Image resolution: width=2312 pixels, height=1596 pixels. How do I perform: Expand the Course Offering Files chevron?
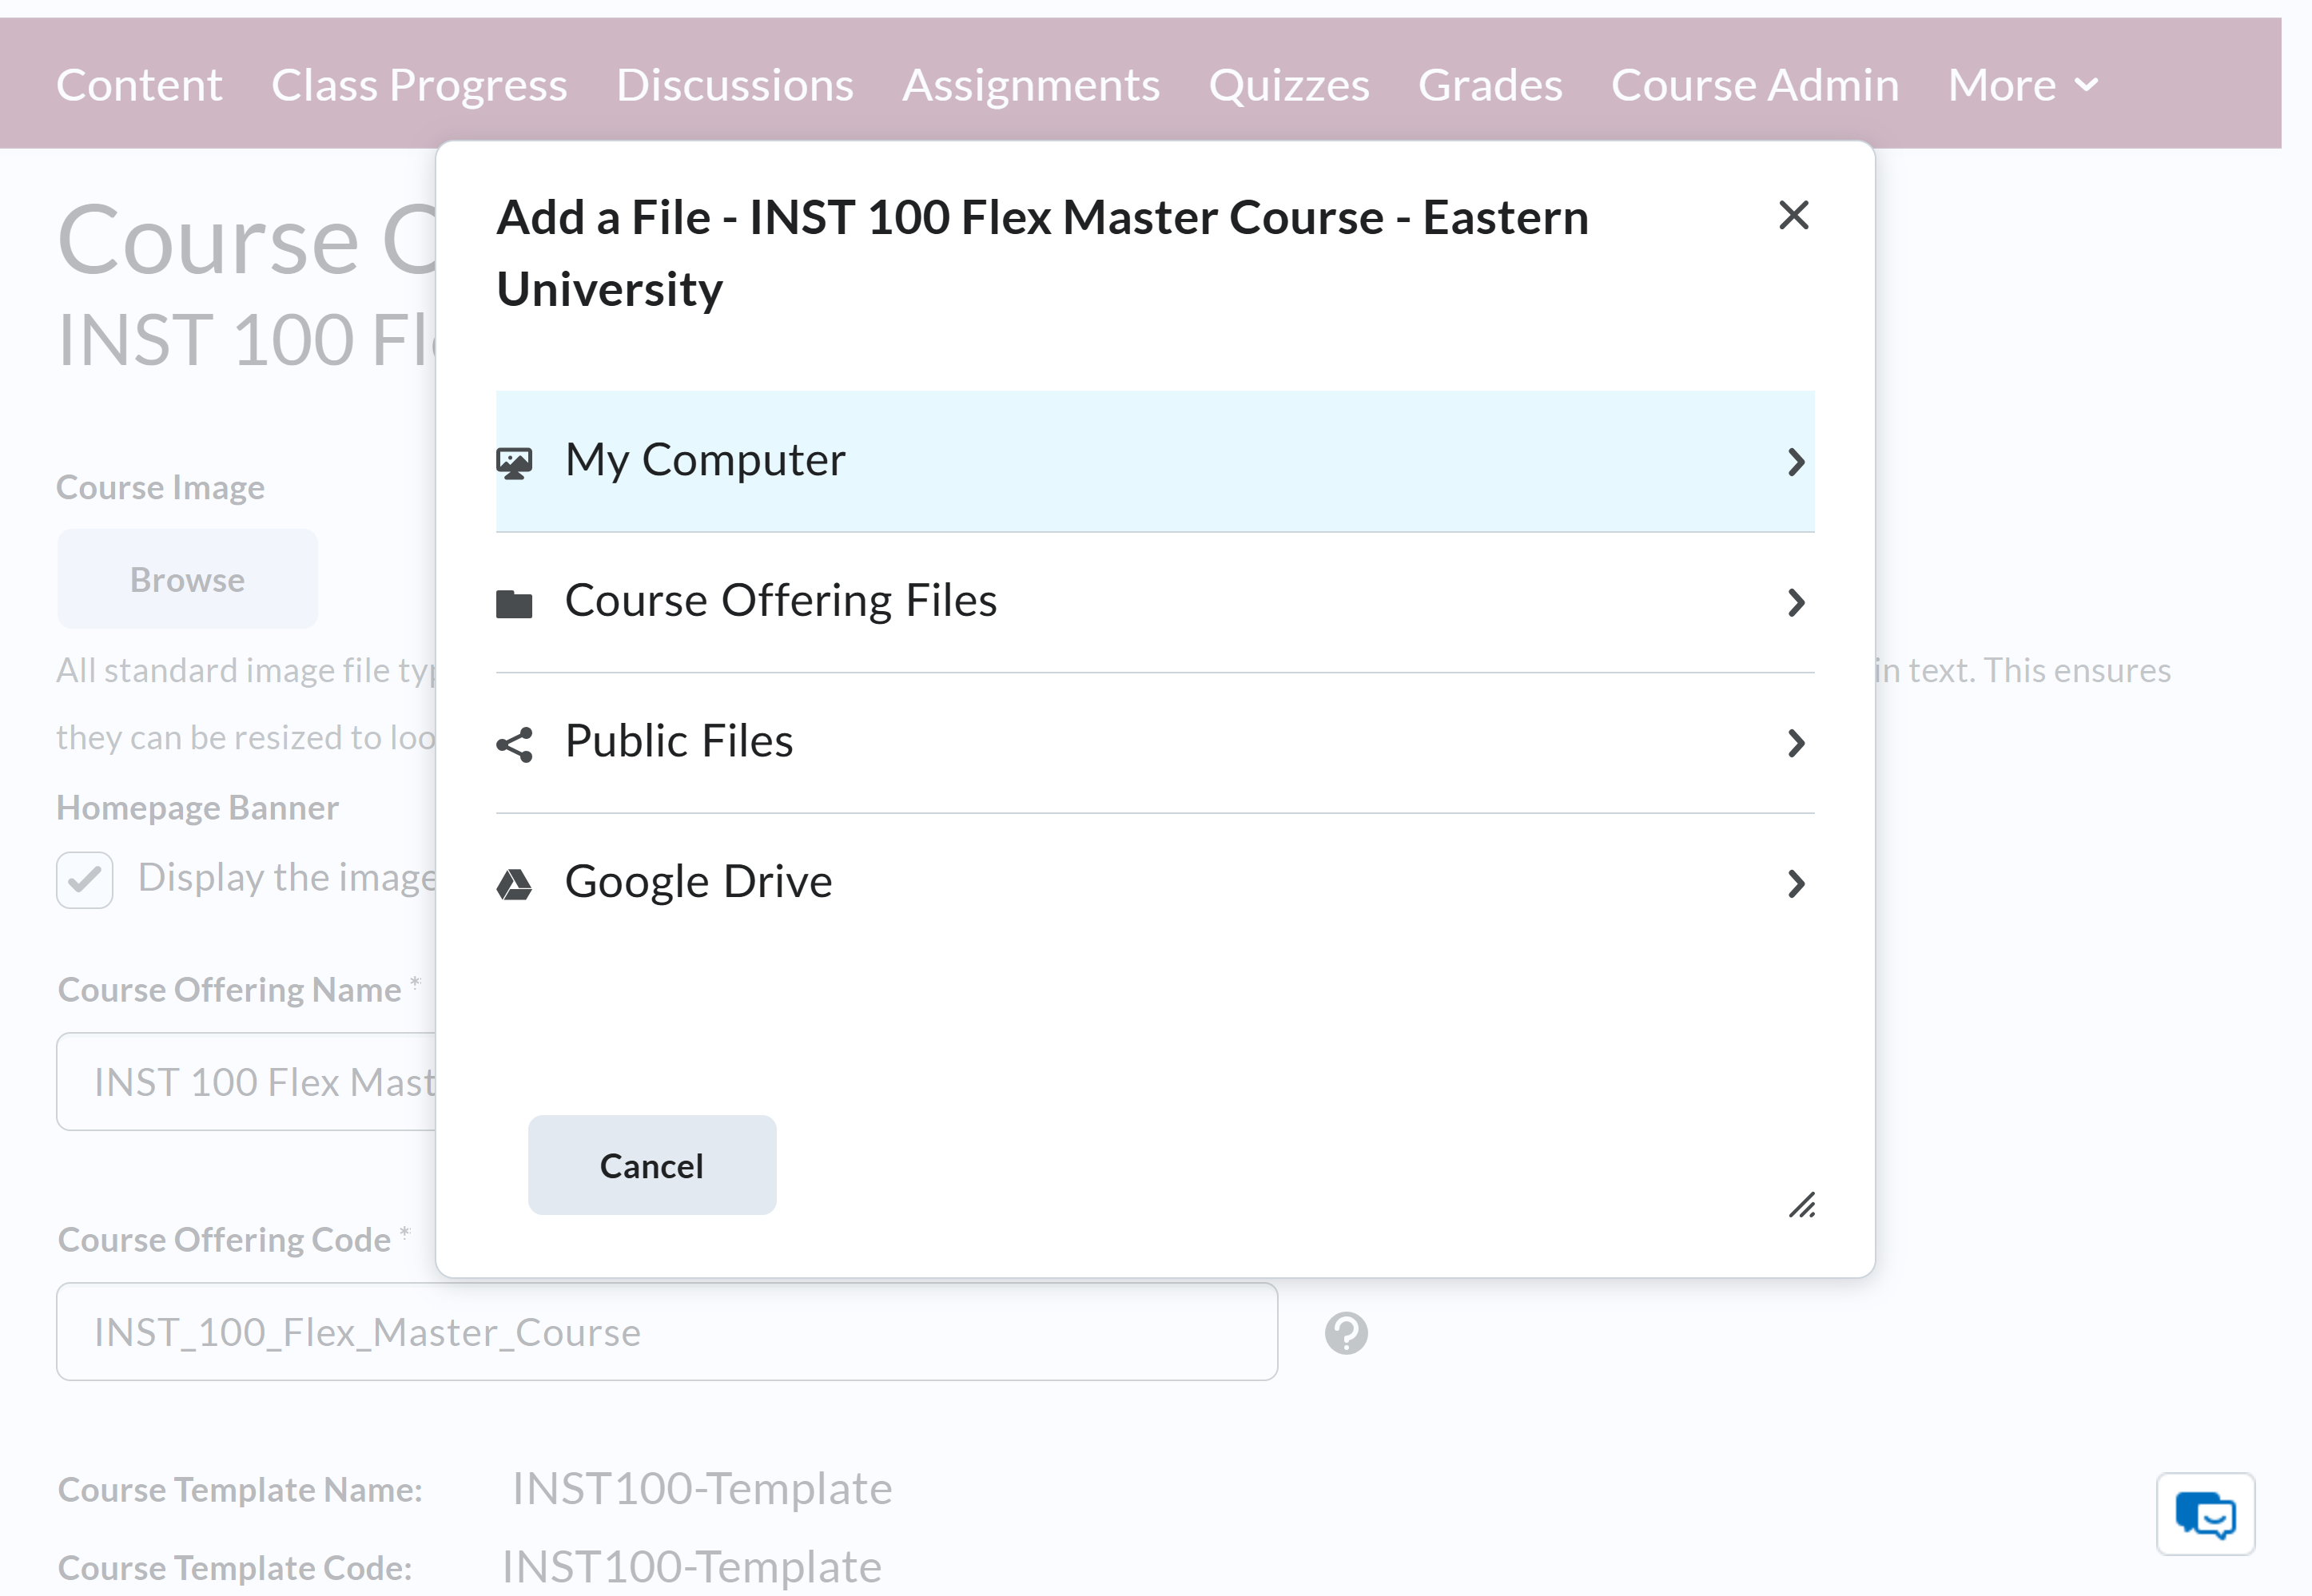coord(1796,602)
